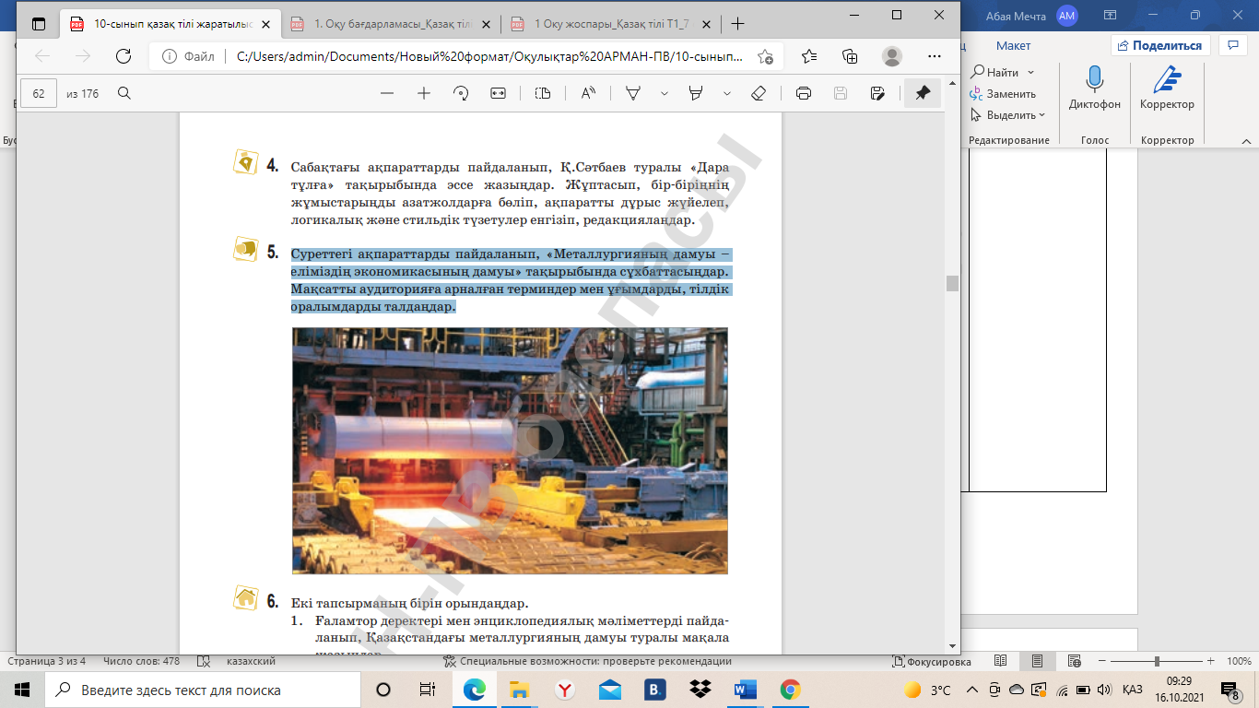Activate the Read aloud icon
The width and height of the screenshot is (1259, 708).
coord(588,93)
